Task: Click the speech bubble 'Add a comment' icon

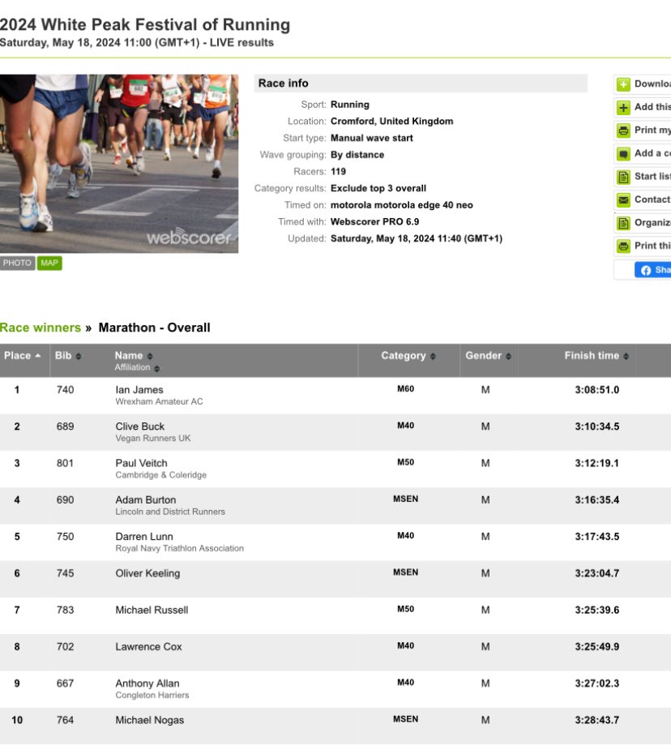Action: 623,154
